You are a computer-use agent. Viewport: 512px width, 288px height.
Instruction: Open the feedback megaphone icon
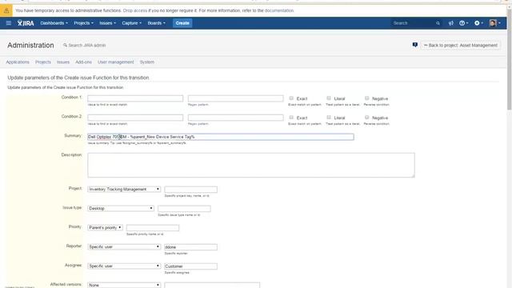pyautogui.click(x=451, y=23)
